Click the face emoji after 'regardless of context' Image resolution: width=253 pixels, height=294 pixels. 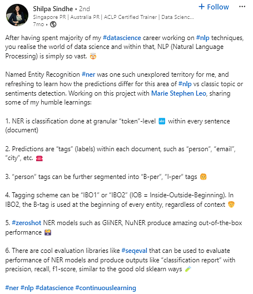click(x=231, y=205)
